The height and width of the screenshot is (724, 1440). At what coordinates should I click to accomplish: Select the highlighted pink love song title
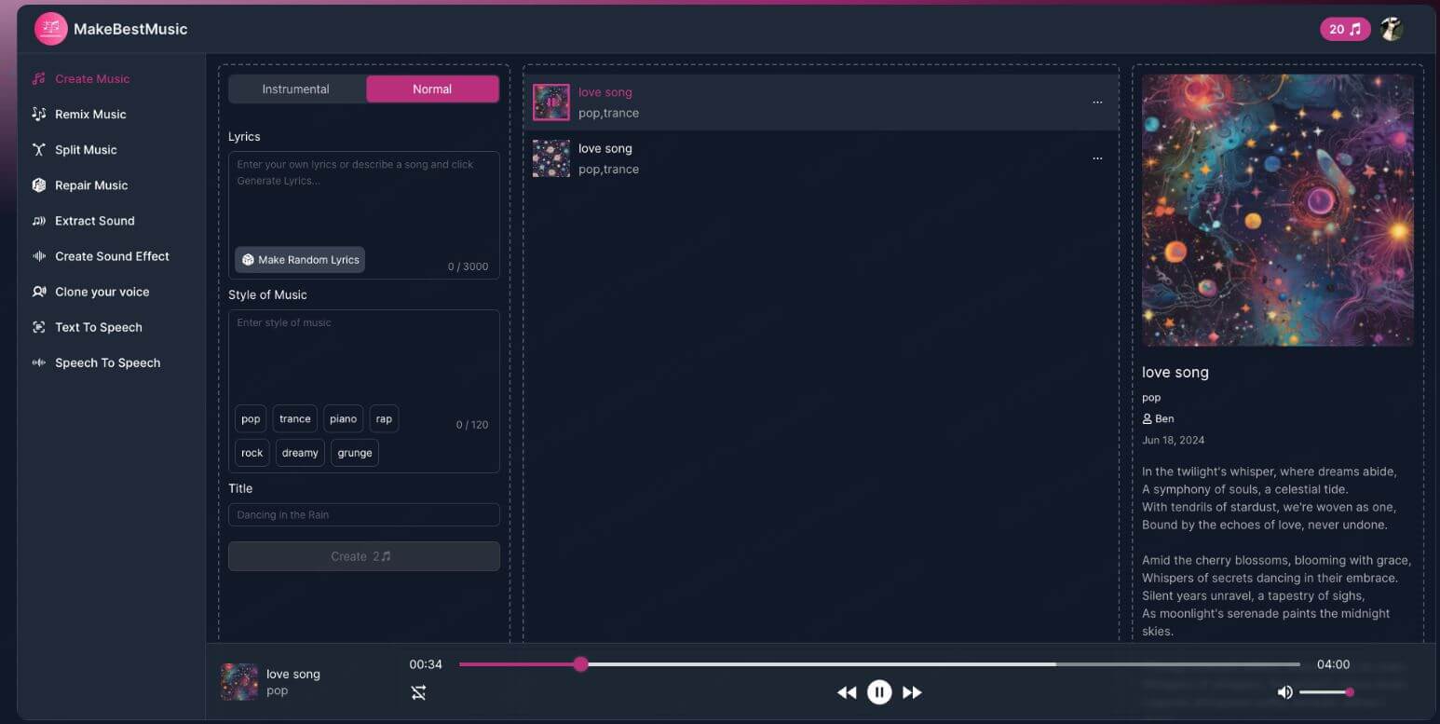[605, 92]
